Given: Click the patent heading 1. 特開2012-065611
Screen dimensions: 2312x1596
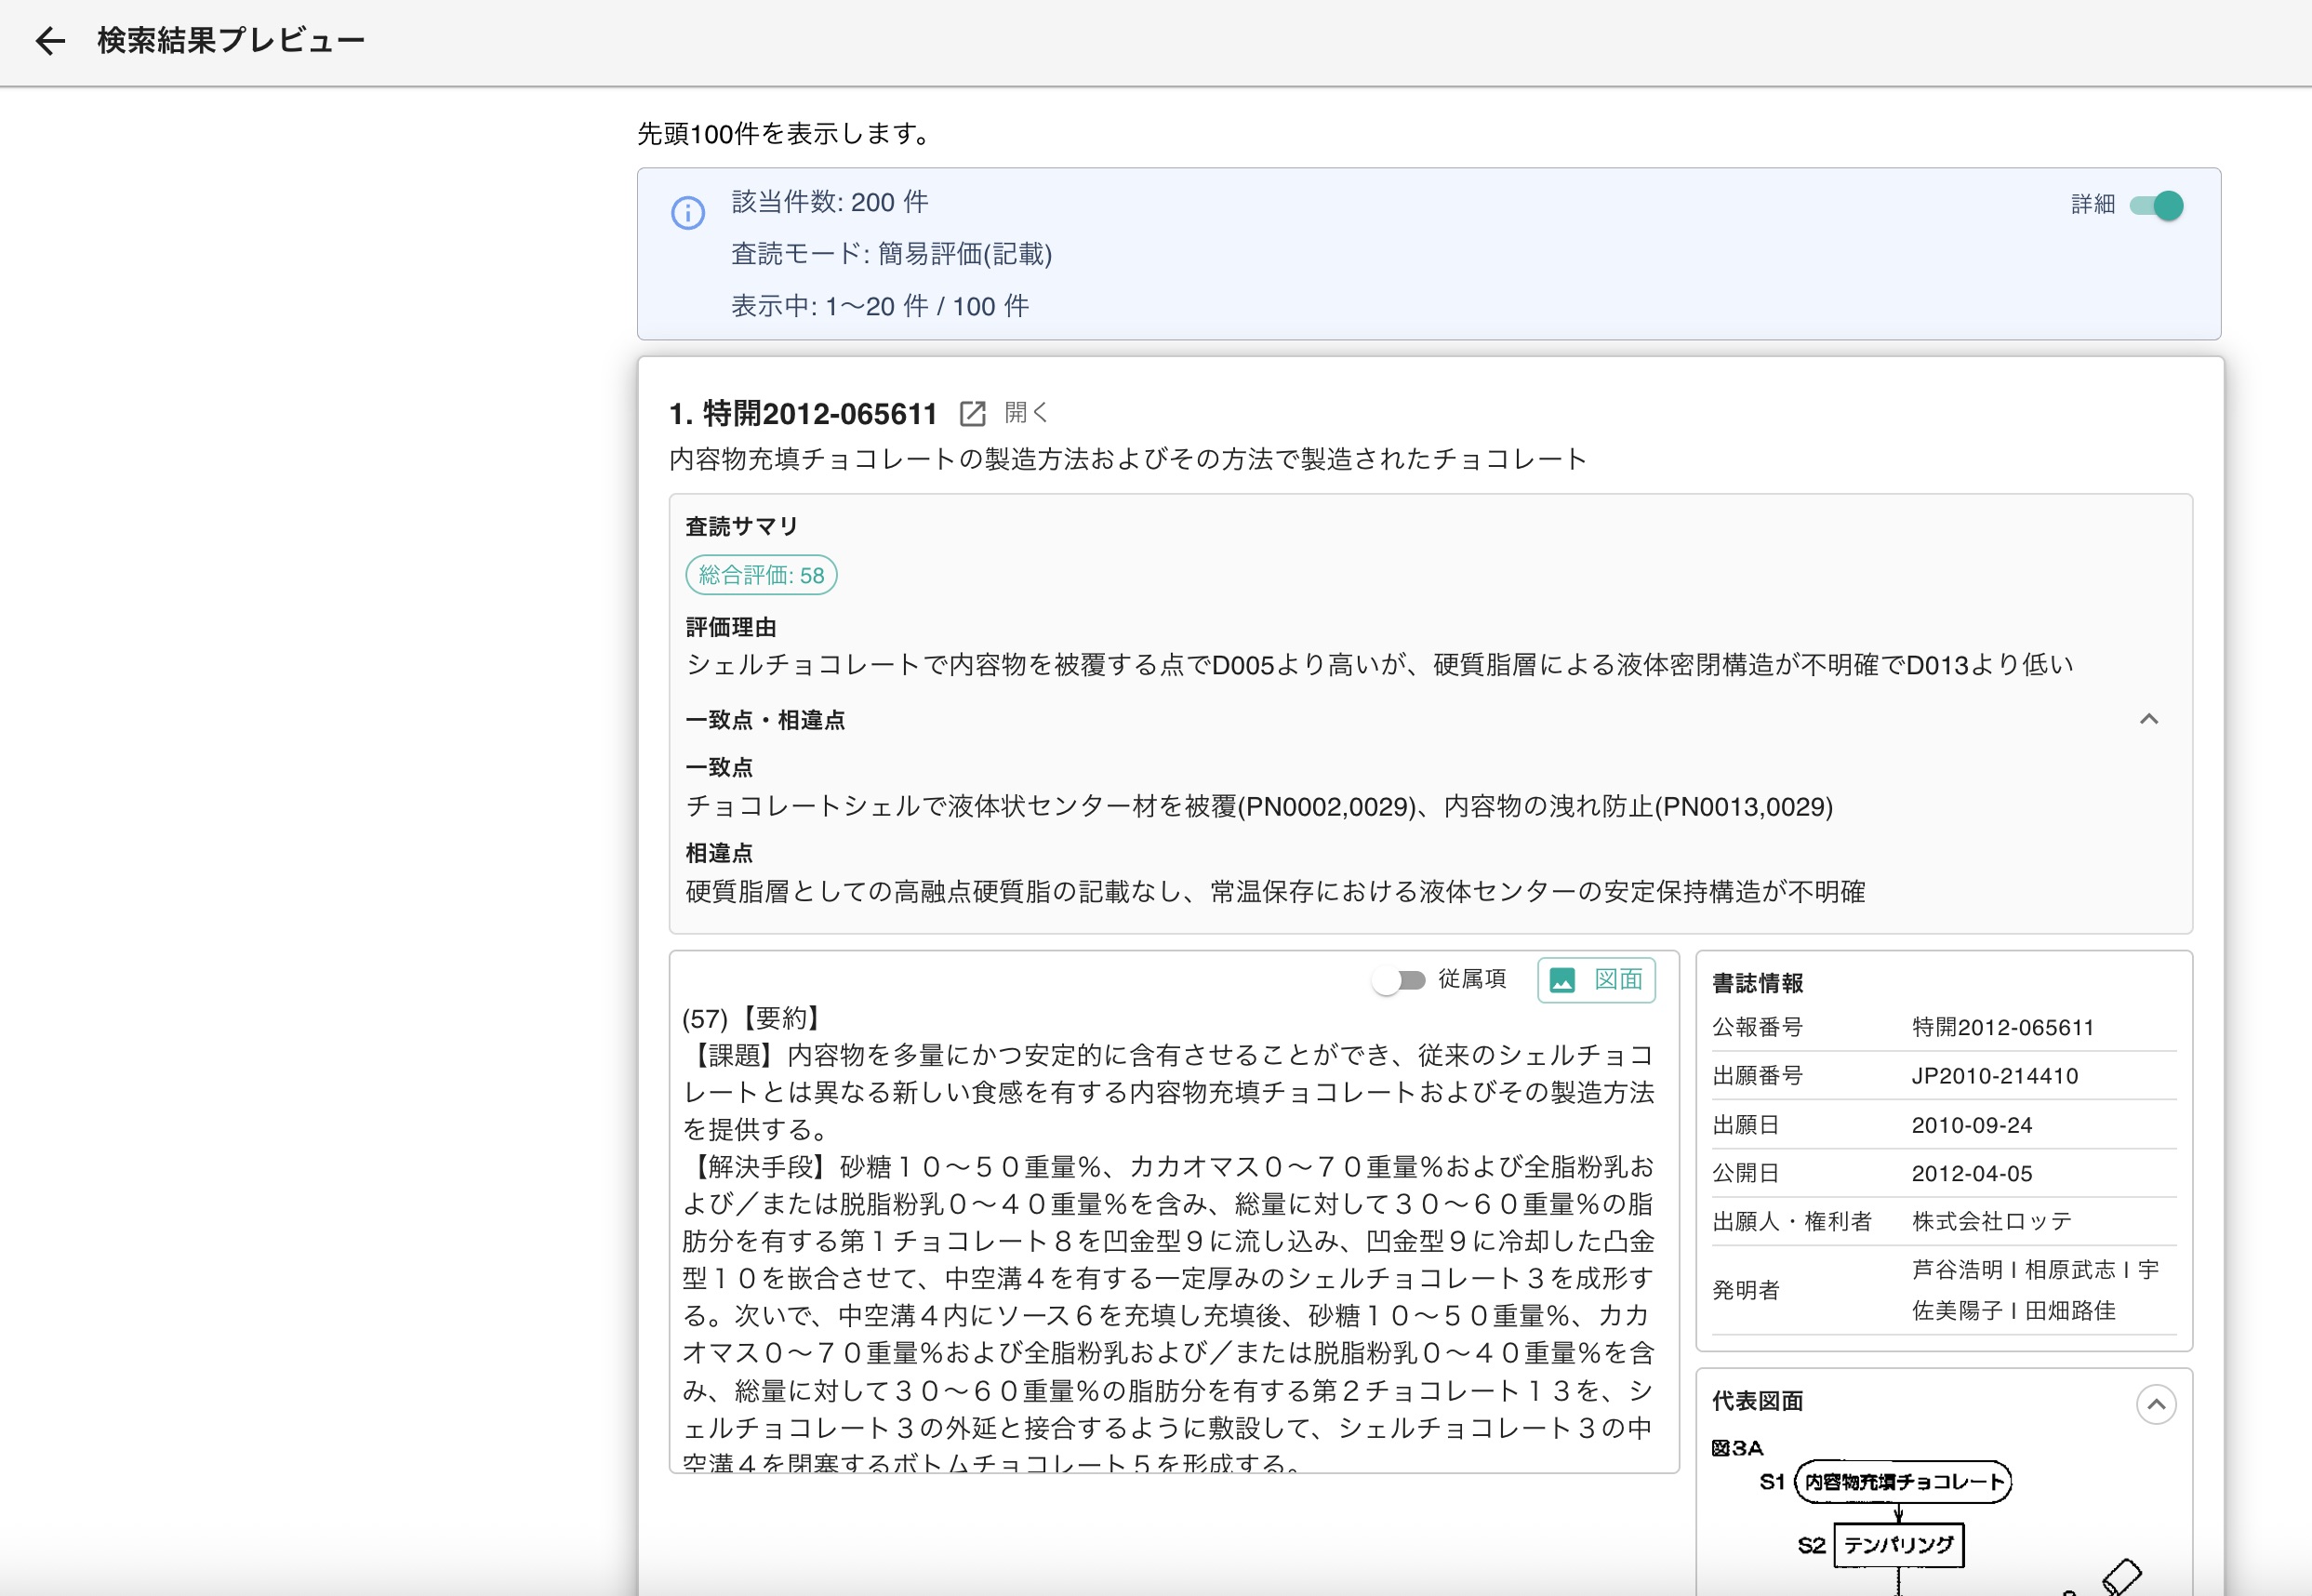Looking at the screenshot, I should coord(803,413).
